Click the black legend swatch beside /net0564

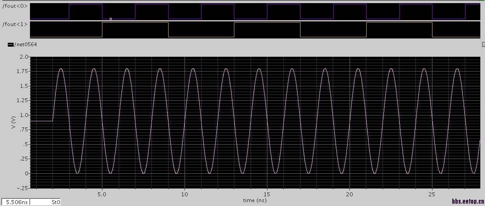coord(11,45)
